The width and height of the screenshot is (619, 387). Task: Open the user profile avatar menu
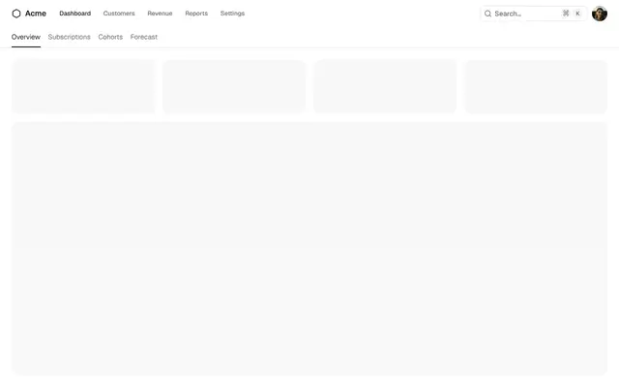[600, 14]
